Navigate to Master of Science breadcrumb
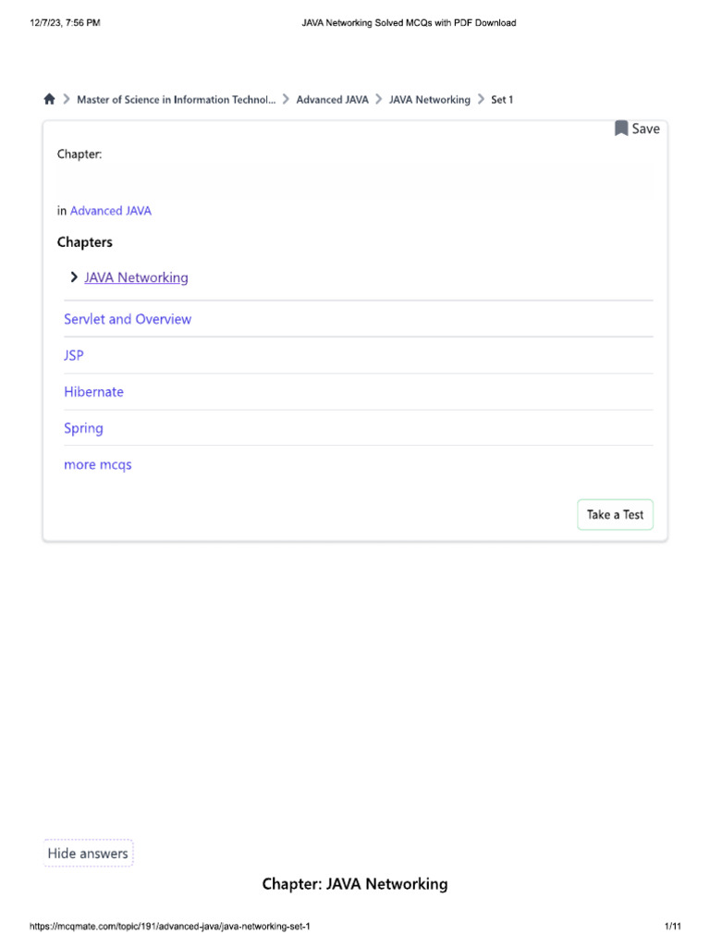Image resolution: width=710 pixels, height=947 pixels. pos(176,100)
